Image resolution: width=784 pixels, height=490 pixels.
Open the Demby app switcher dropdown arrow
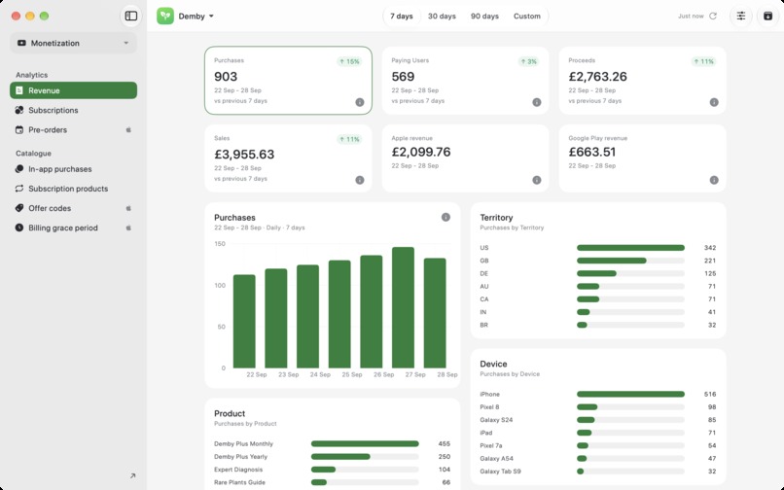point(211,16)
